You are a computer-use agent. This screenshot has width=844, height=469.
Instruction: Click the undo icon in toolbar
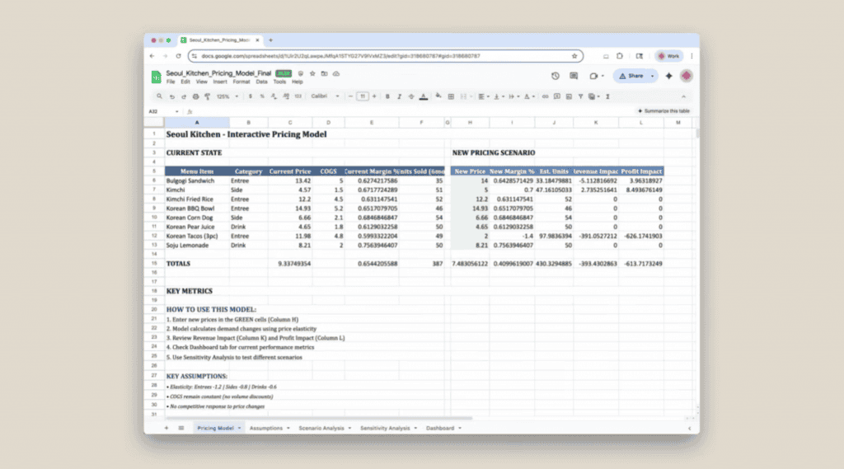171,96
